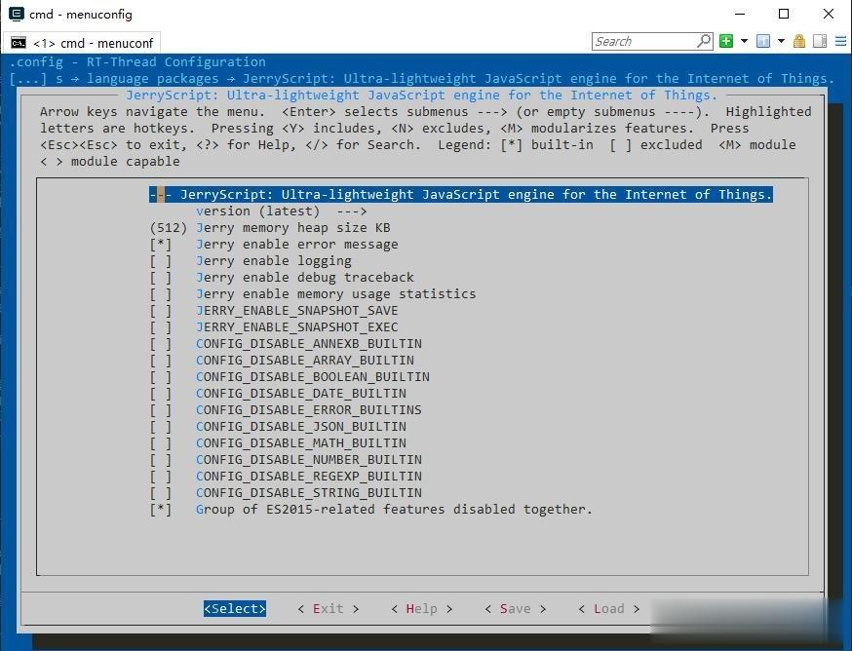The width and height of the screenshot is (852, 651).
Task: Click 'cmd - menuconfig' window title text
Action: click(x=80, y=14)
